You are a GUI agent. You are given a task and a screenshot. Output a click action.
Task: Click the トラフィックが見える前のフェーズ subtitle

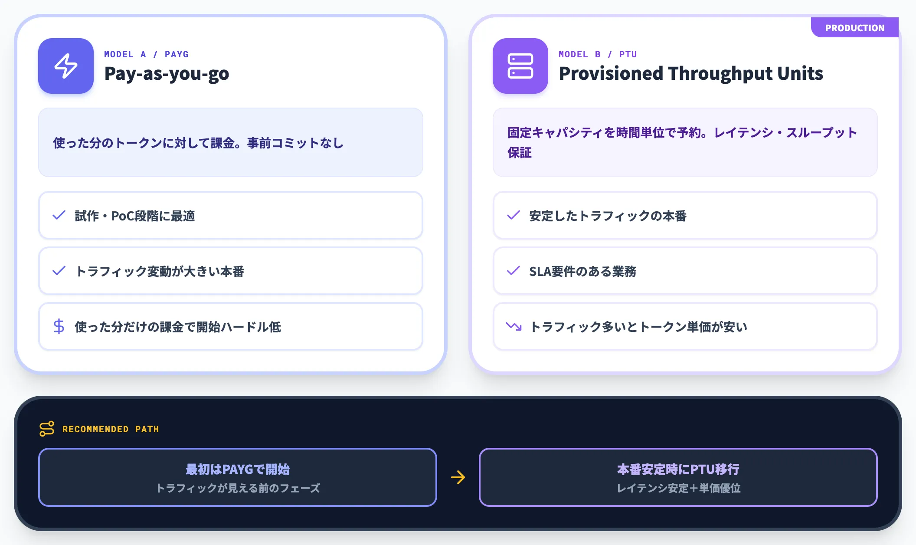238,488
